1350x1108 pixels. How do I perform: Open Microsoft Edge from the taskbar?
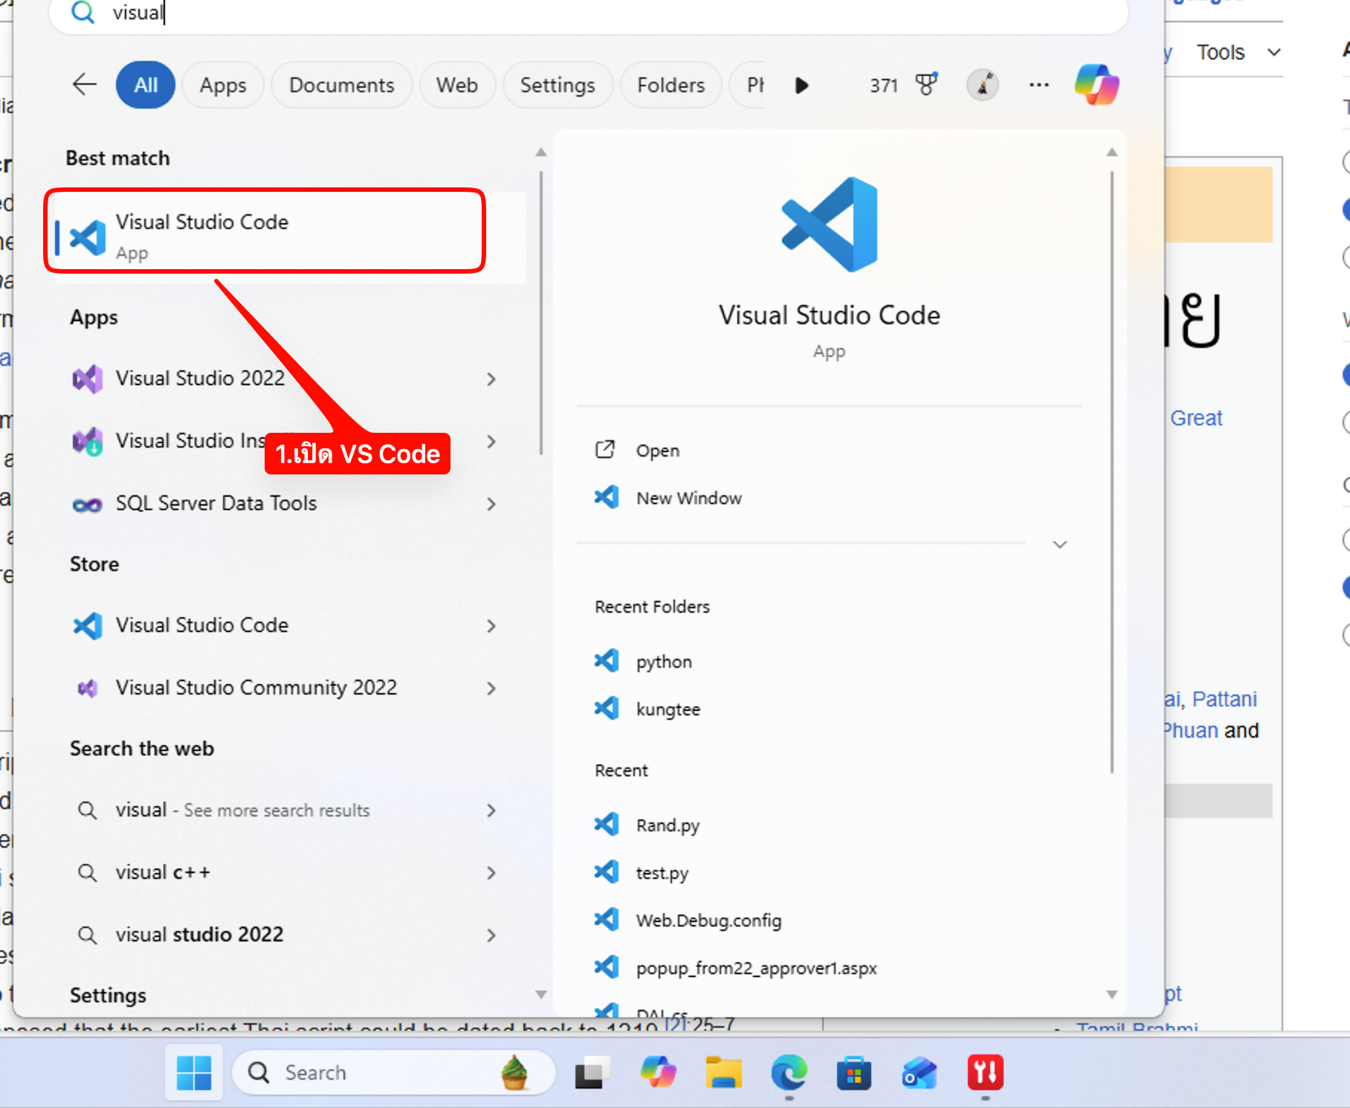coord(789,1073)
